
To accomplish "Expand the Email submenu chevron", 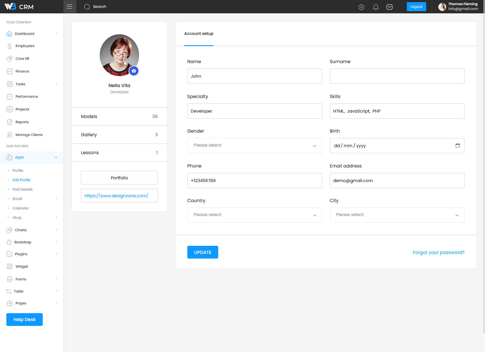I will tap(56, 198).
